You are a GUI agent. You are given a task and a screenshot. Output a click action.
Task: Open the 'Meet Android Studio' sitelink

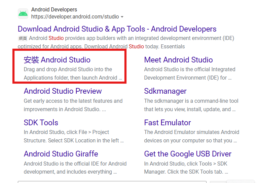178,60
